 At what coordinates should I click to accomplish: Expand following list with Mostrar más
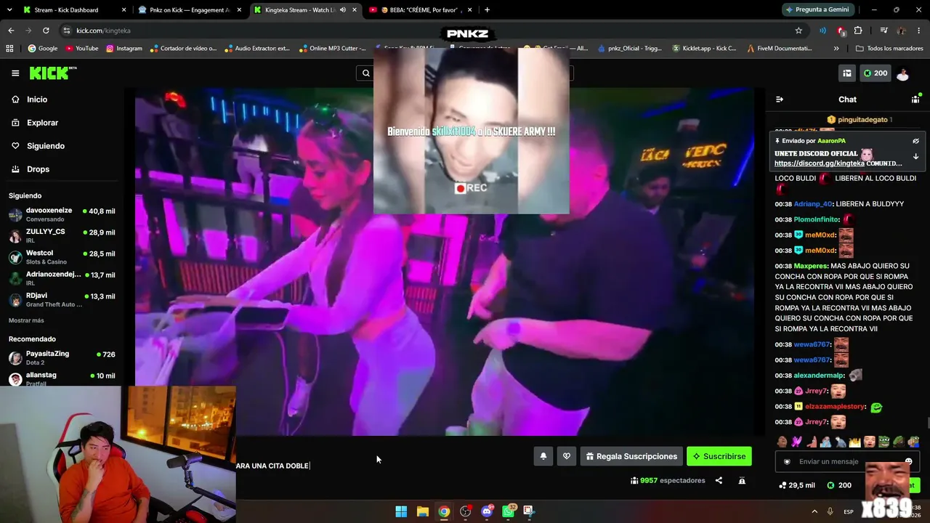coord(26,320)
